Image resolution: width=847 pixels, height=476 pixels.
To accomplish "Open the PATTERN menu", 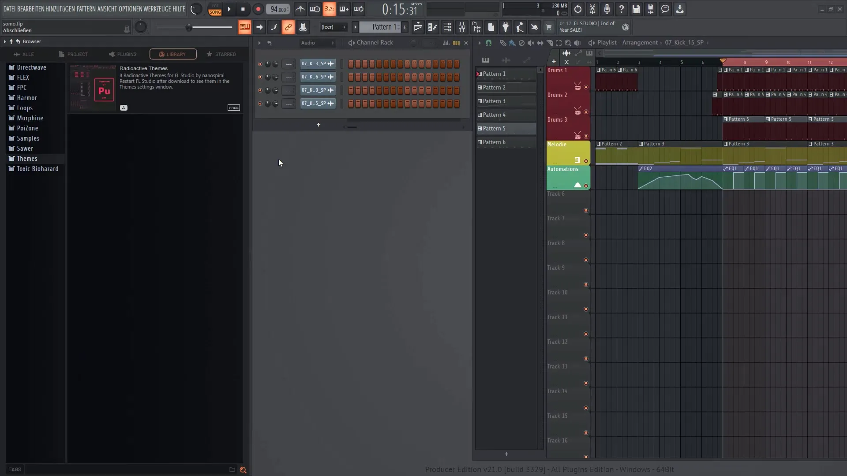I will click(x=86, y=9).
